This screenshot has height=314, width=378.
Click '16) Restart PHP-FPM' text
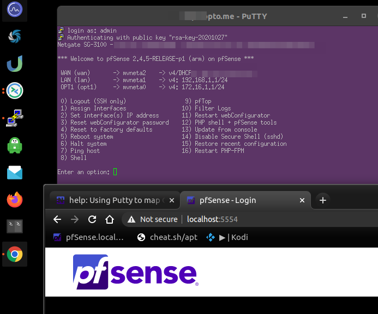[213, 151]
